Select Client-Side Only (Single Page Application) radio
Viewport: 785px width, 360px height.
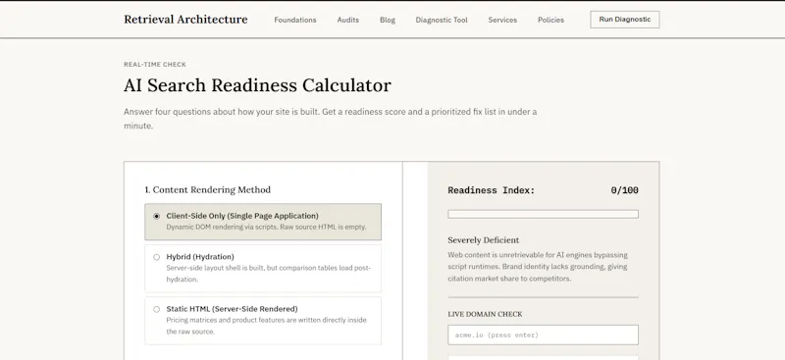coord(157,217)
